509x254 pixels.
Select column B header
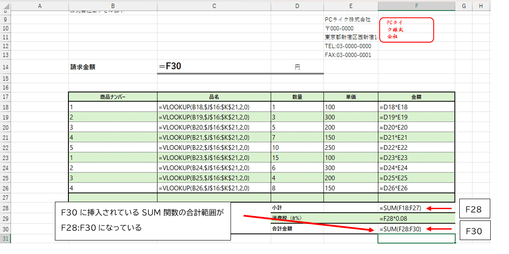112,6
